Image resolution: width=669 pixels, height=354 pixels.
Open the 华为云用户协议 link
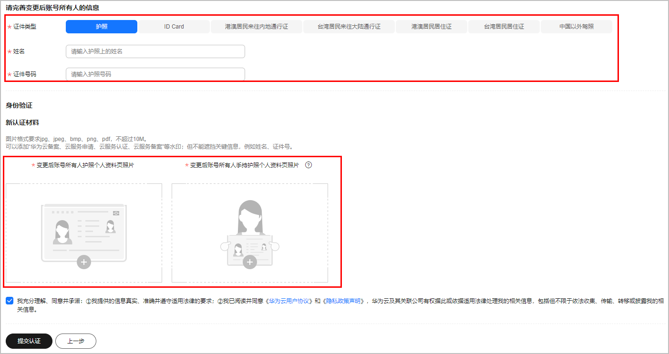click(290, 301)
